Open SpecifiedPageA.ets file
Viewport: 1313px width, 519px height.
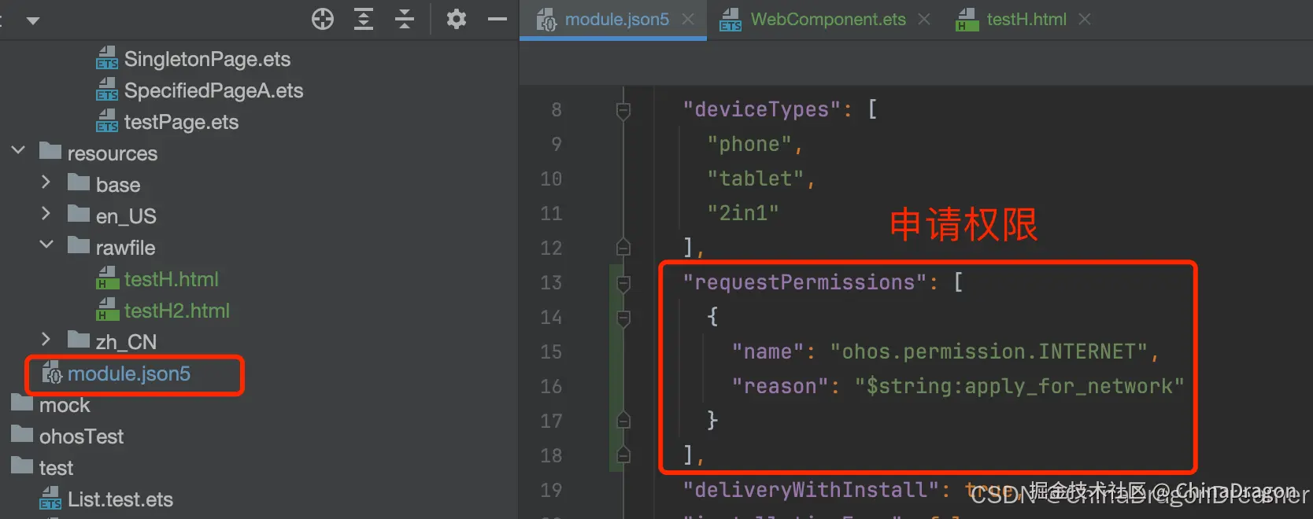213,90
